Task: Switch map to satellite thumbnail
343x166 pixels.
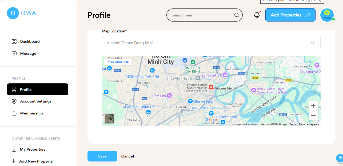Action: click(x=109, y=118)
